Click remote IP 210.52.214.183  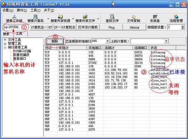(116, 73)
